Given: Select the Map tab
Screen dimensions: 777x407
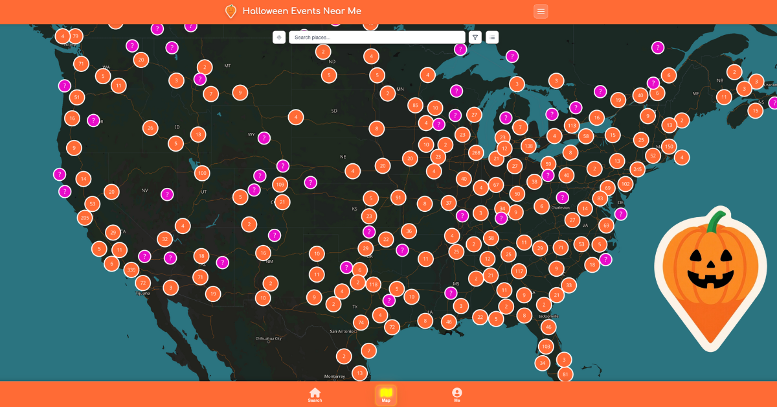Looking at the screenshot, I should click(386, 395).
